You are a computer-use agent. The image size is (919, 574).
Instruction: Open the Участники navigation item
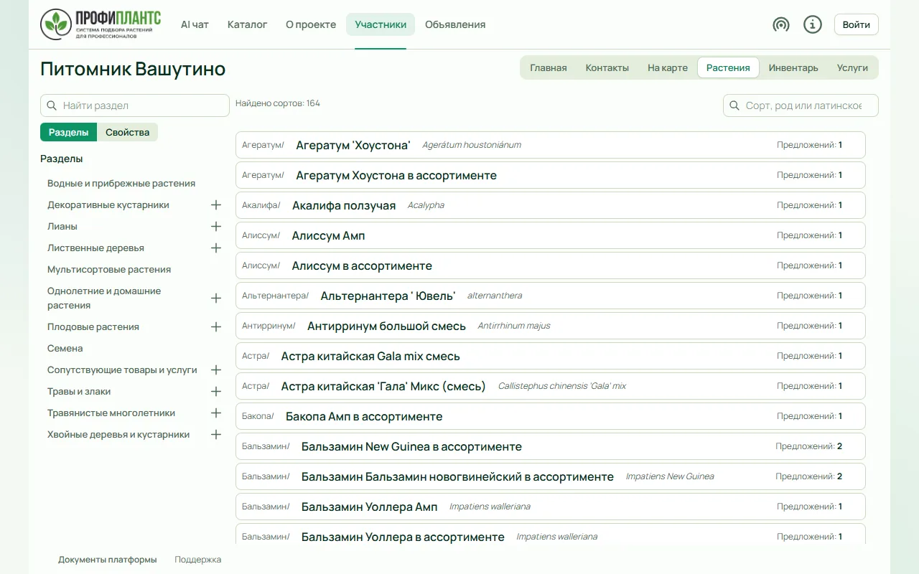[x=381, y=24]
